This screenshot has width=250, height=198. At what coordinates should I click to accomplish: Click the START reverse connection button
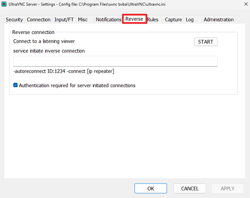coord(205,42)
